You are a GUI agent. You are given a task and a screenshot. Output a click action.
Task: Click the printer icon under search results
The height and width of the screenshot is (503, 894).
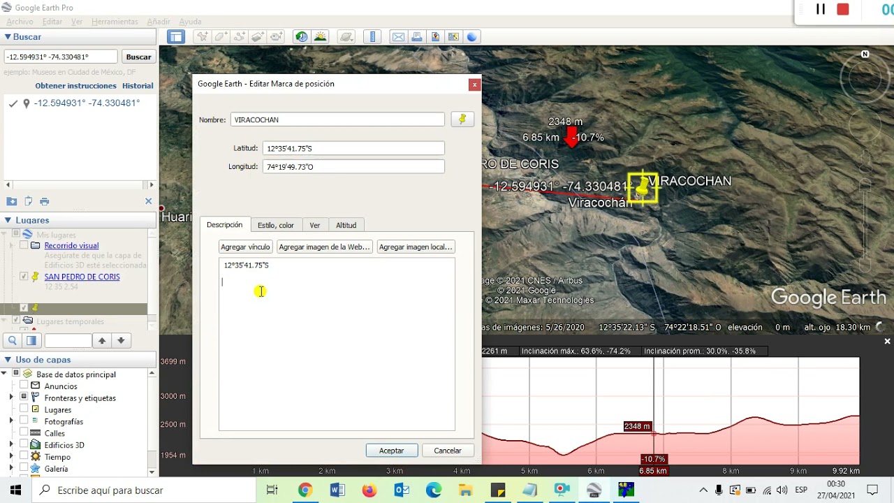[x=45, y=201]
